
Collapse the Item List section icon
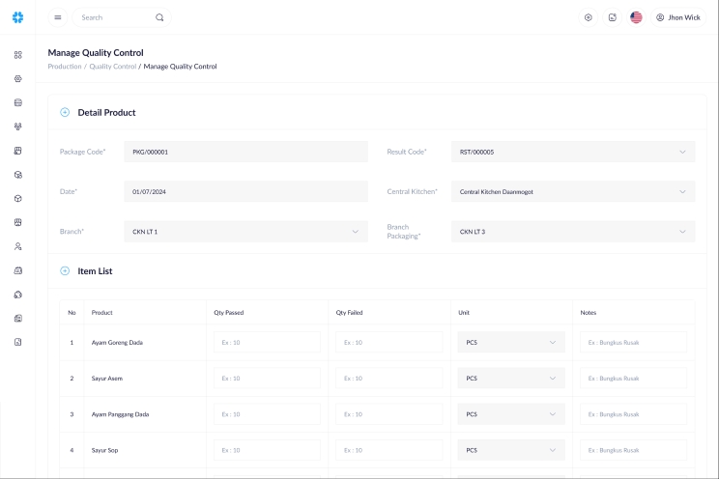65,271
